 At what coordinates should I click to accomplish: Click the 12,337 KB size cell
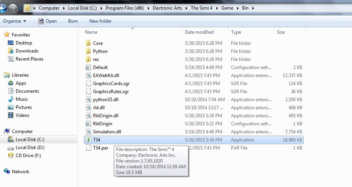coord(292,75)
